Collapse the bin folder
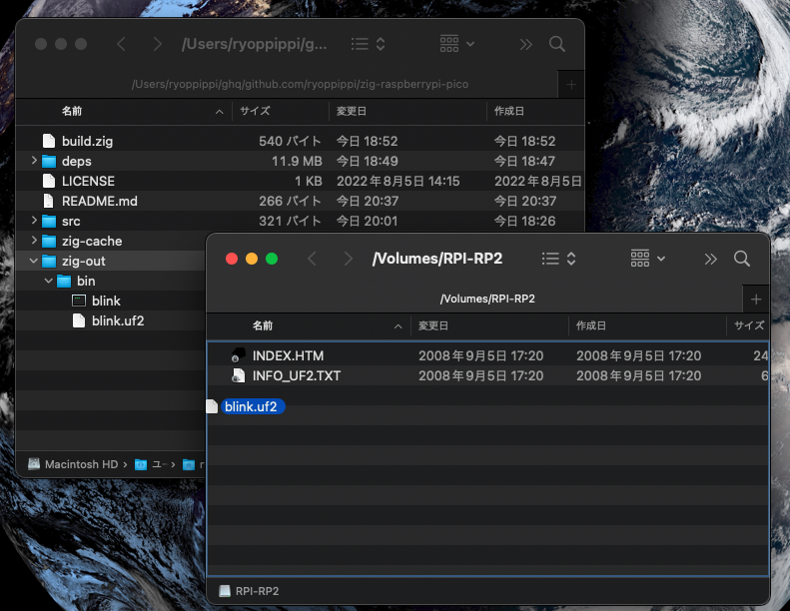The width and height of the screenshot is (790, 611). (x=49, y=281)
